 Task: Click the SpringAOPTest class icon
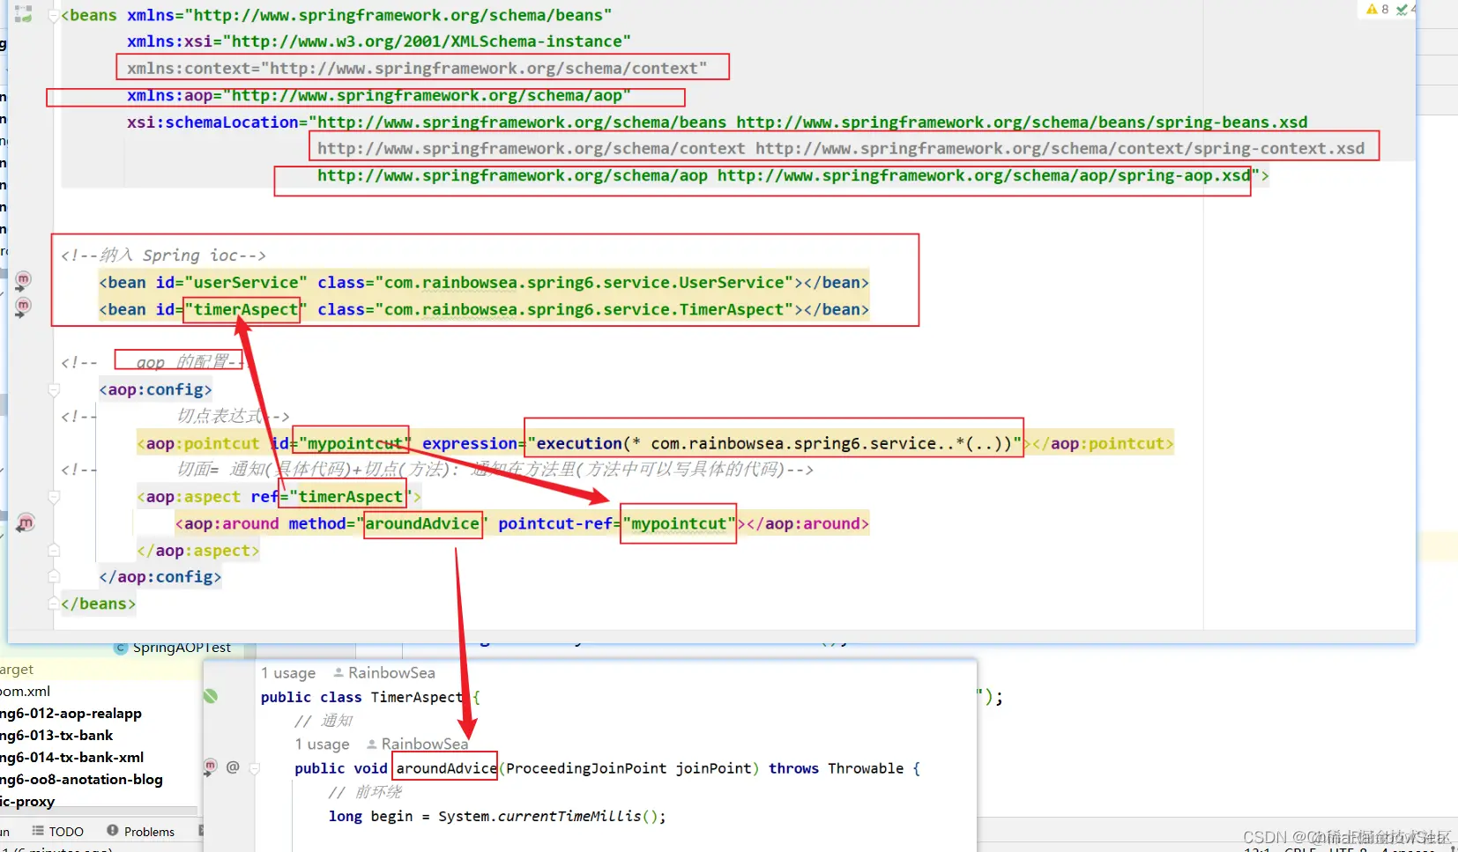pyautogui.click(x=121, y=648)
